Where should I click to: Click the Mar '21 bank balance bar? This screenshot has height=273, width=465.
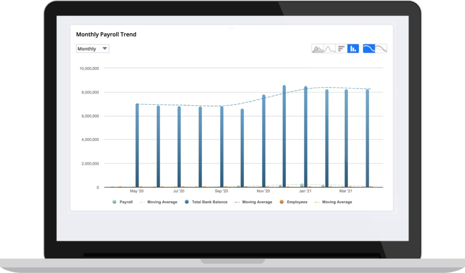346,138
